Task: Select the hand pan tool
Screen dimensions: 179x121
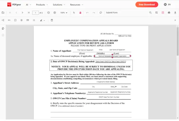Action: pyautogui.click(x=80, y=13)
